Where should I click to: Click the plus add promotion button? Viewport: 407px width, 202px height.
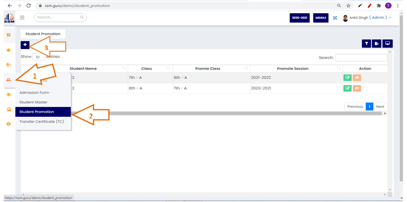coord(25,45)
